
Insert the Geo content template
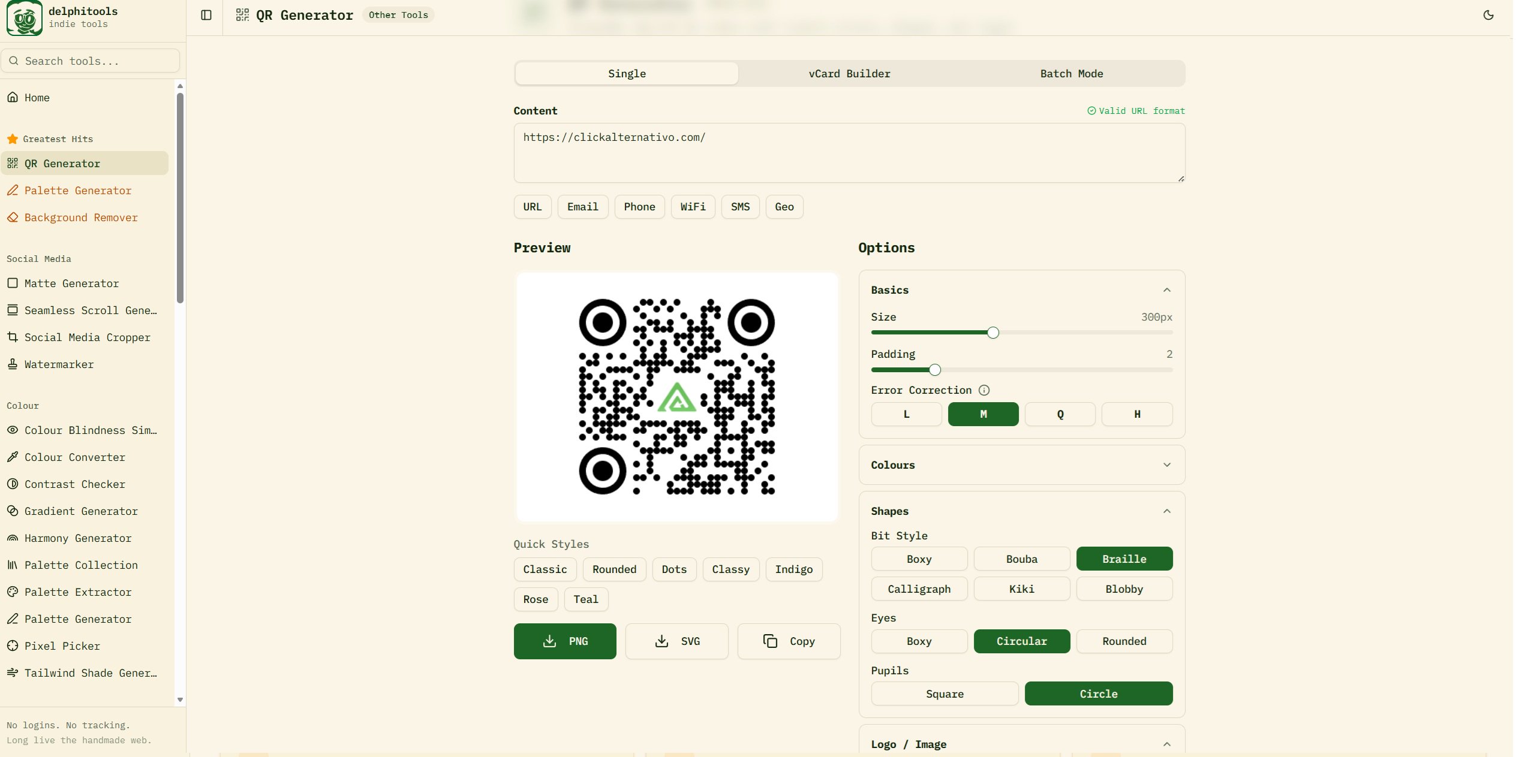coord(784,207)
